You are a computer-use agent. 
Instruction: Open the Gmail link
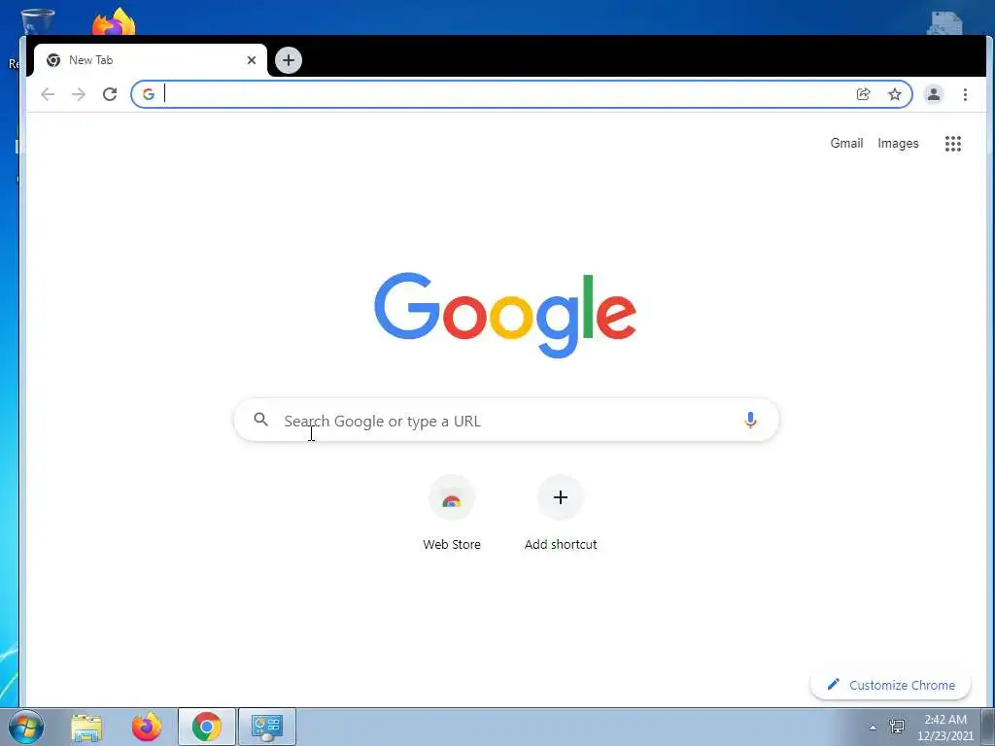tap(846, 144)
